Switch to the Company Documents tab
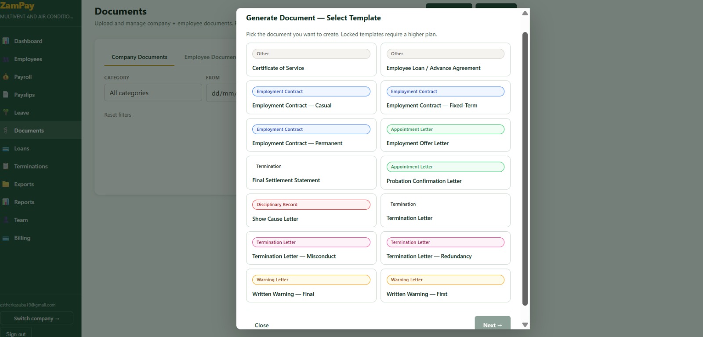703x337 pixels. click(139, 57)
